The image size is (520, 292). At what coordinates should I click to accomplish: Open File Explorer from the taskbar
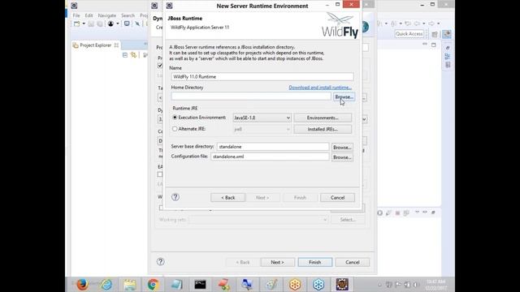coord(130,285)
